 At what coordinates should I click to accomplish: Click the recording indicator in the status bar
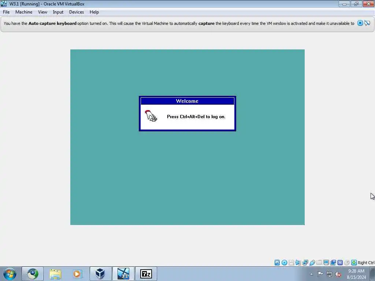coord(333,263)
